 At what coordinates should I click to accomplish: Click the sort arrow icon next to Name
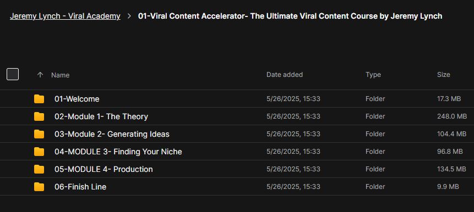coord(40,75)
